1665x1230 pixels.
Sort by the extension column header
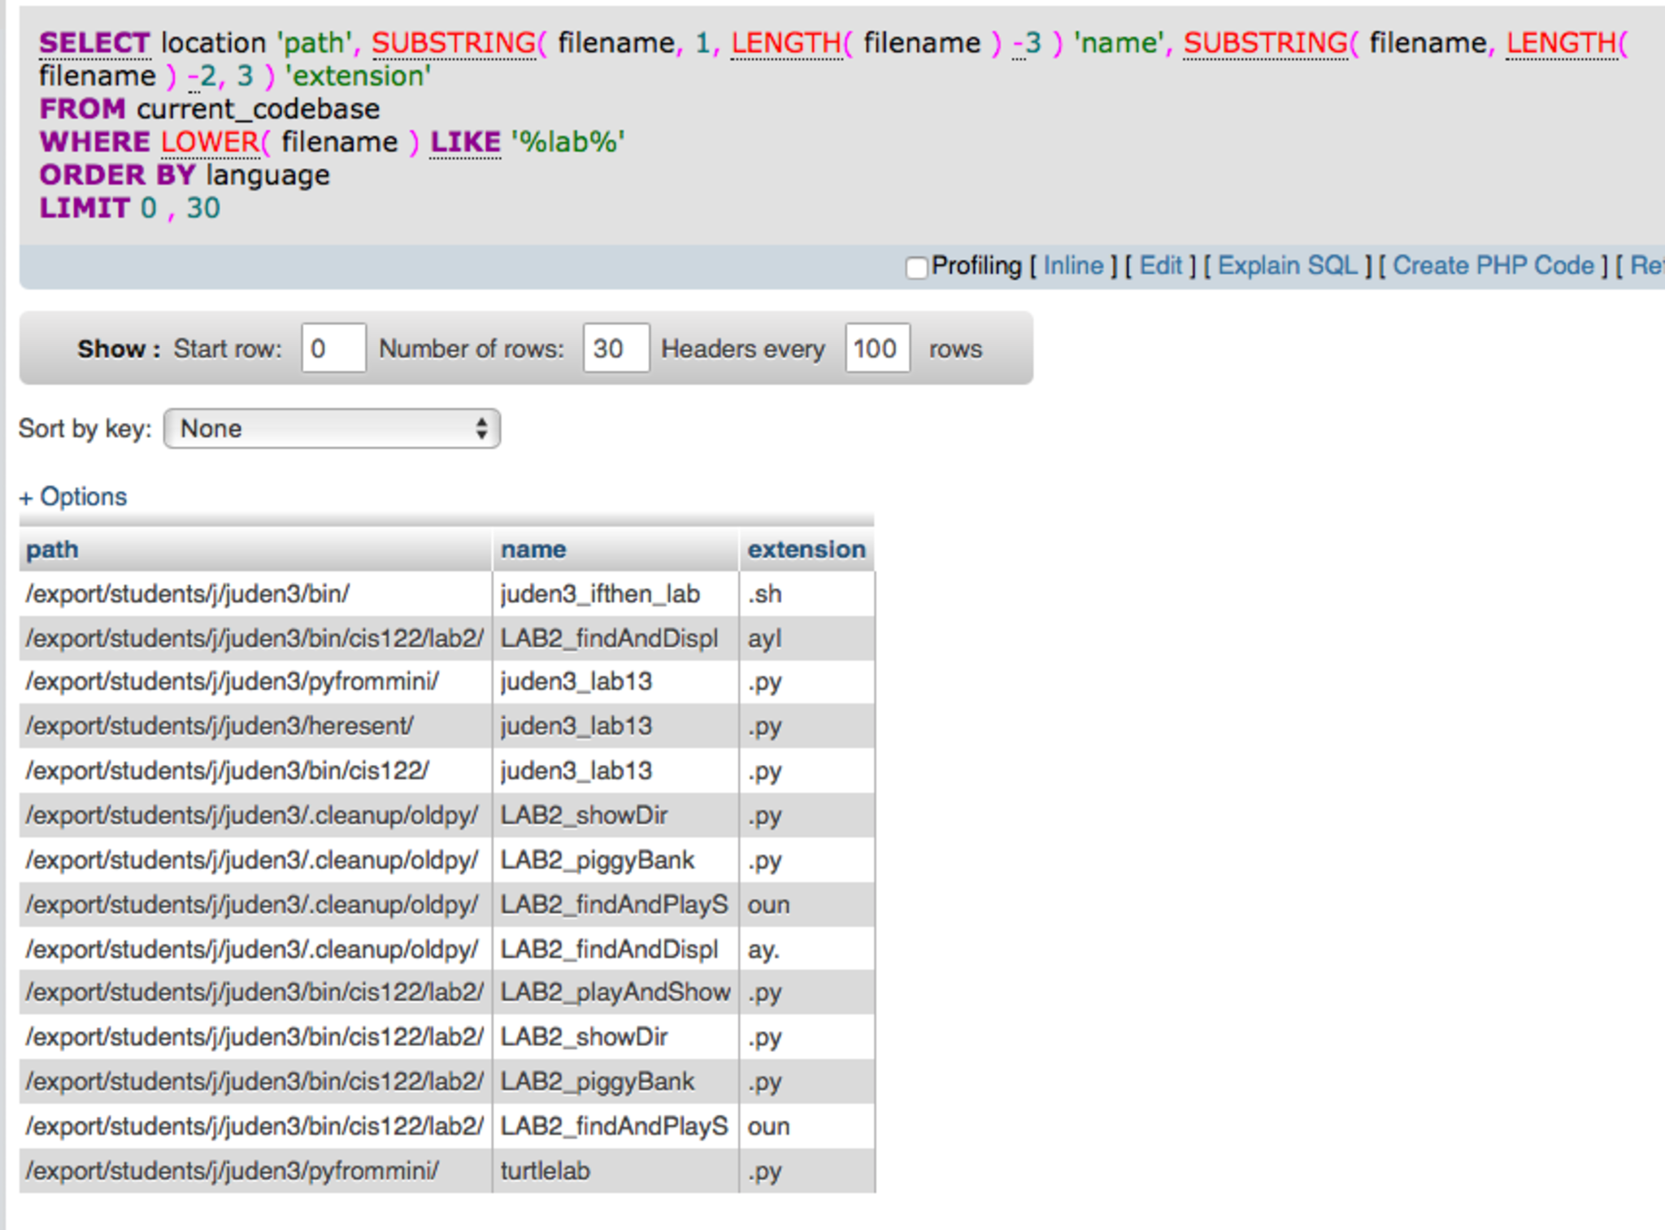(806, 550)
